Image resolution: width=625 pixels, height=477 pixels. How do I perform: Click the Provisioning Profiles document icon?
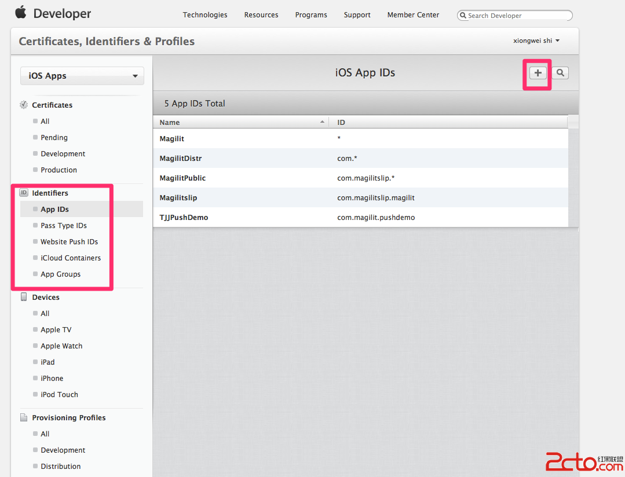24,417
